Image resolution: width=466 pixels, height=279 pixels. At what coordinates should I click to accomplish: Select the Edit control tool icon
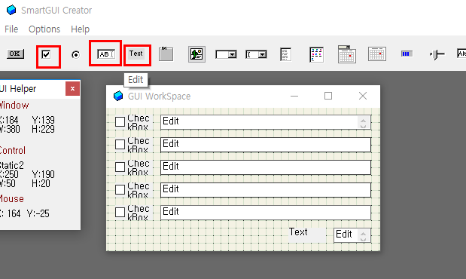(x=106, y=54)
